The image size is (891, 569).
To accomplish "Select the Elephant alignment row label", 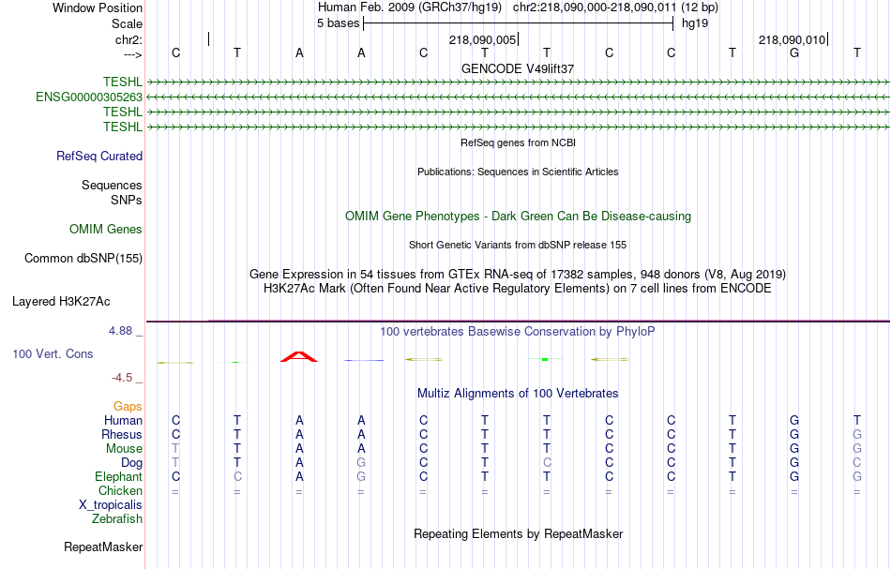I will click(x=119, y=476).
